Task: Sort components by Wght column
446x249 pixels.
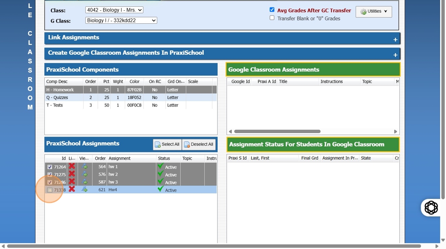Action: [x=118, y=81]
